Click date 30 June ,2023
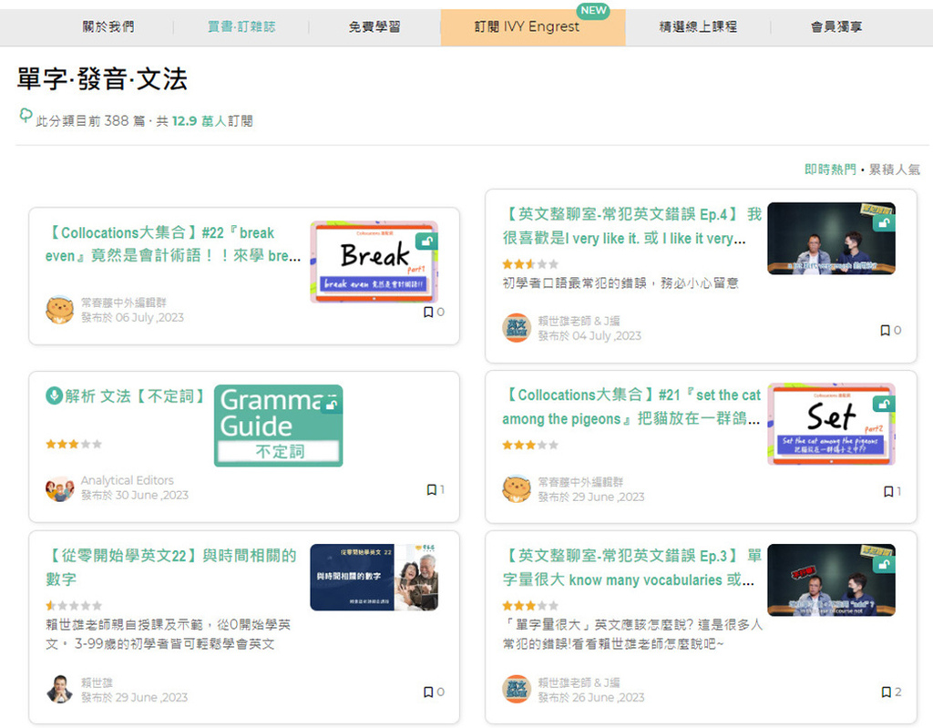This screenshot has height=728, width=933. (152, 495)
